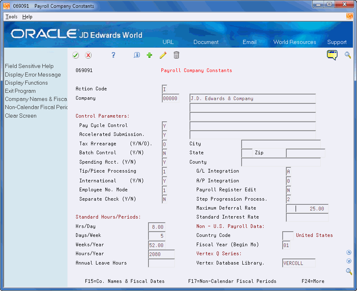Open the Email banner link

[250, 42]
